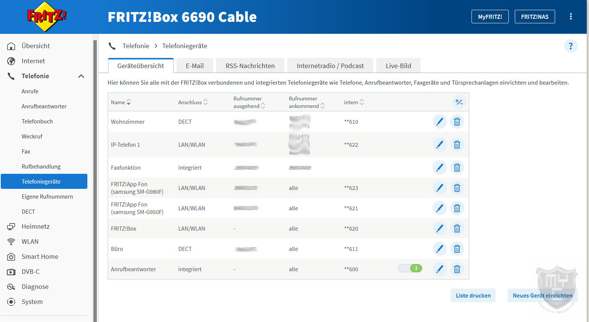This screenshot has width=589, height=322.
Task: Click the phone icon in breadcrumb
Action: [x=112, y=46]
